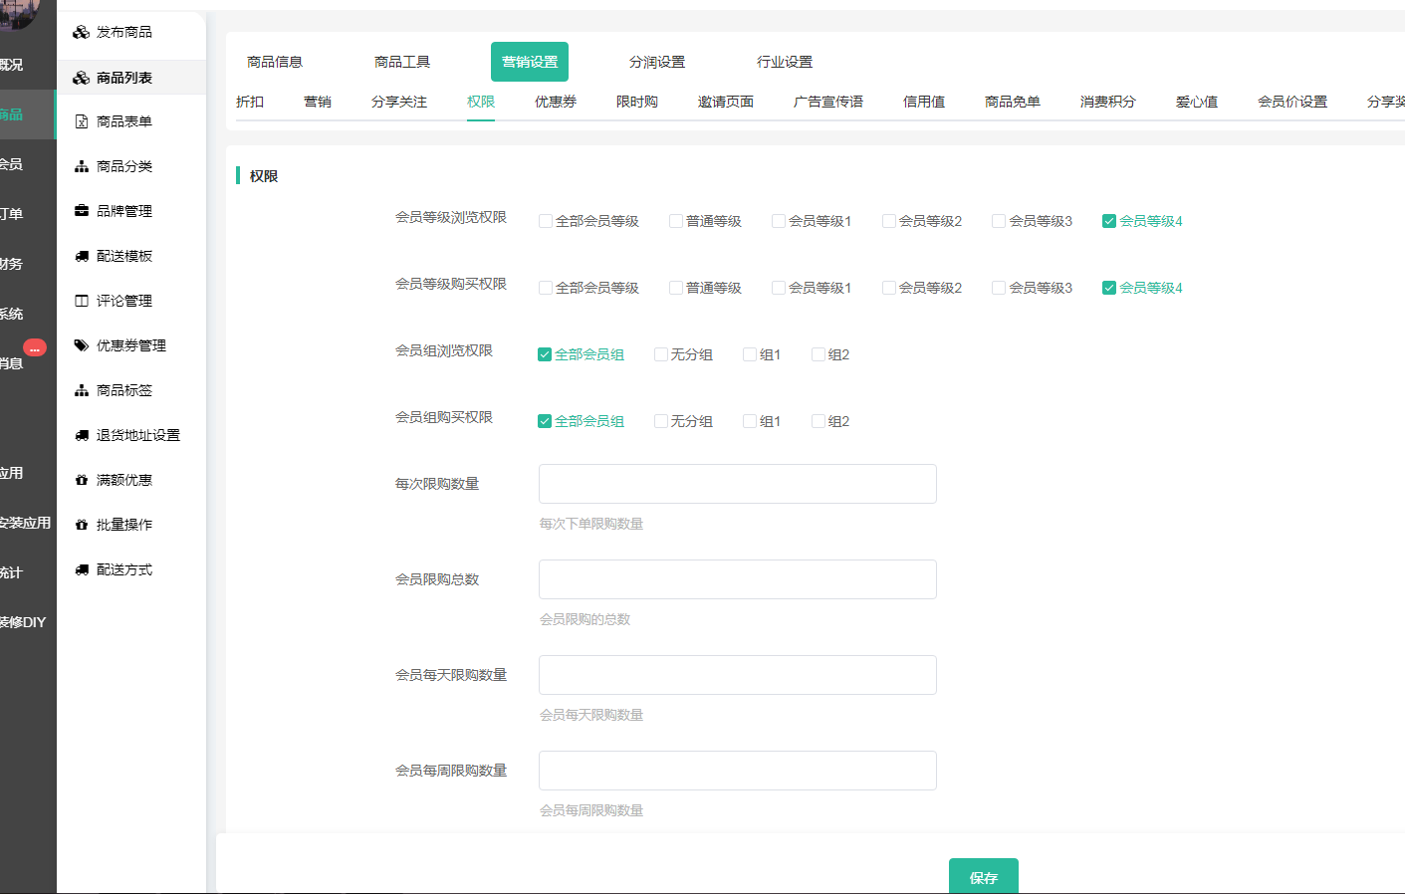Click the 品牌管理 briefcase icon
Image resolution: width=1405 pixels, height=894 pixels.
point(82,211)
